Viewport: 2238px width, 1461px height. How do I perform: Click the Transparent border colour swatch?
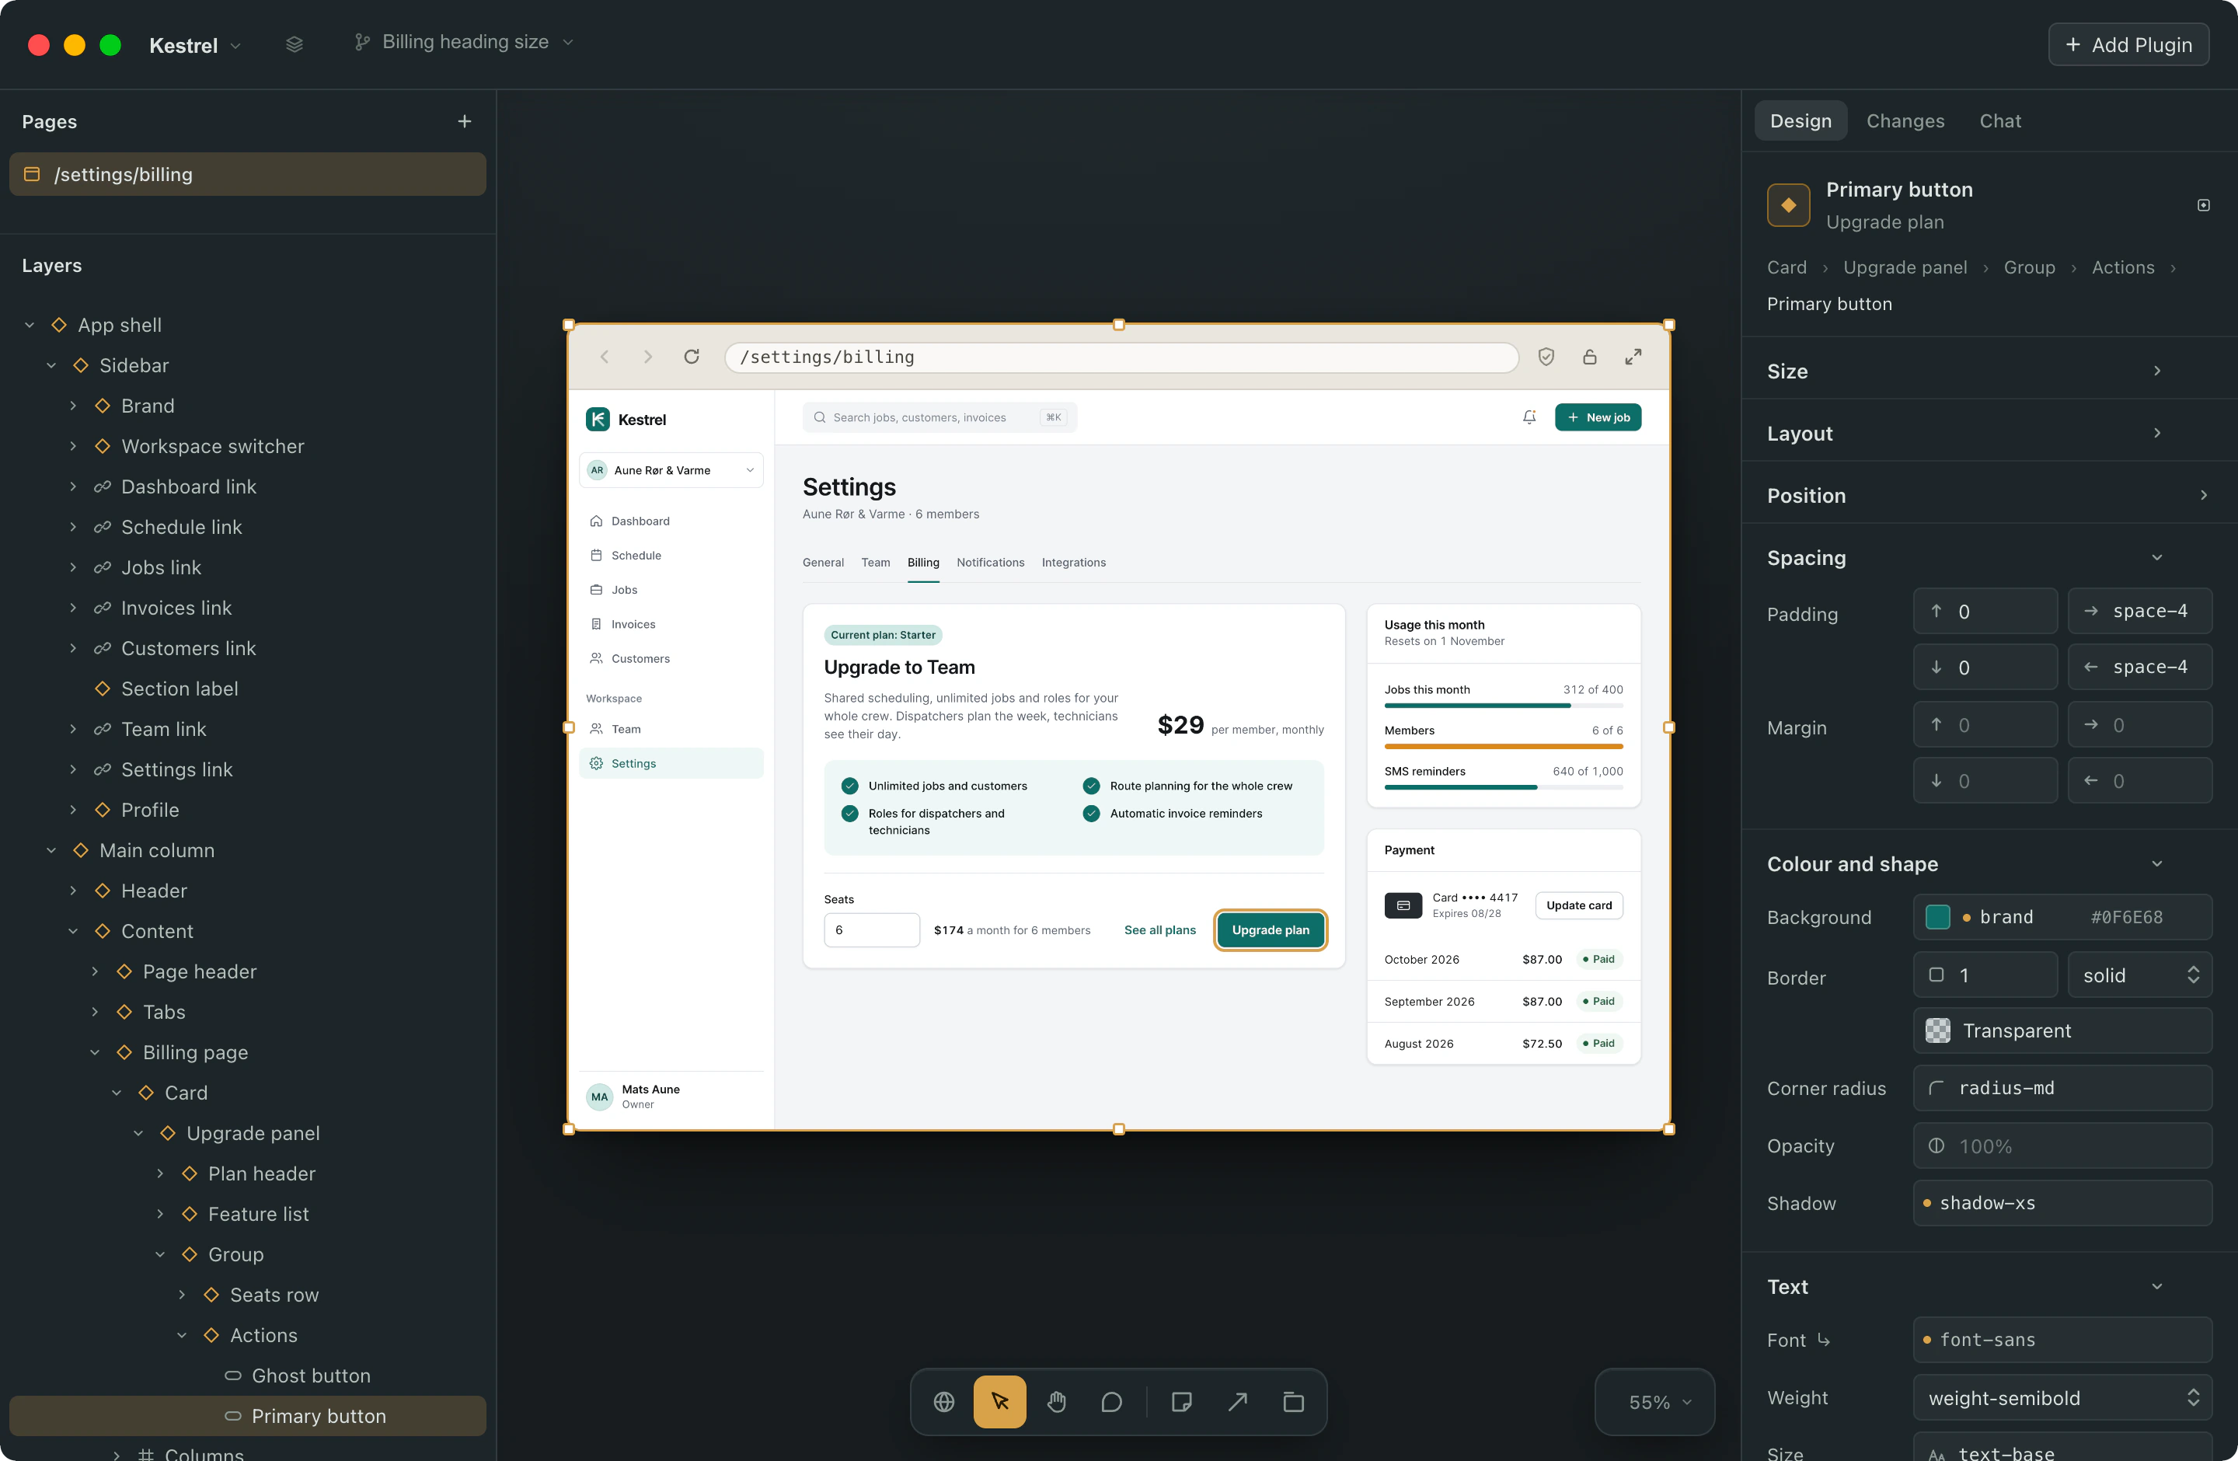point(1937,1030)
